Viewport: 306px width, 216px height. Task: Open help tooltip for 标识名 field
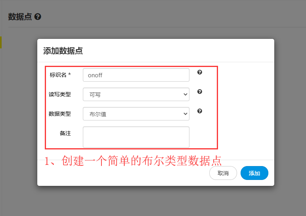[x=200, y=72]
